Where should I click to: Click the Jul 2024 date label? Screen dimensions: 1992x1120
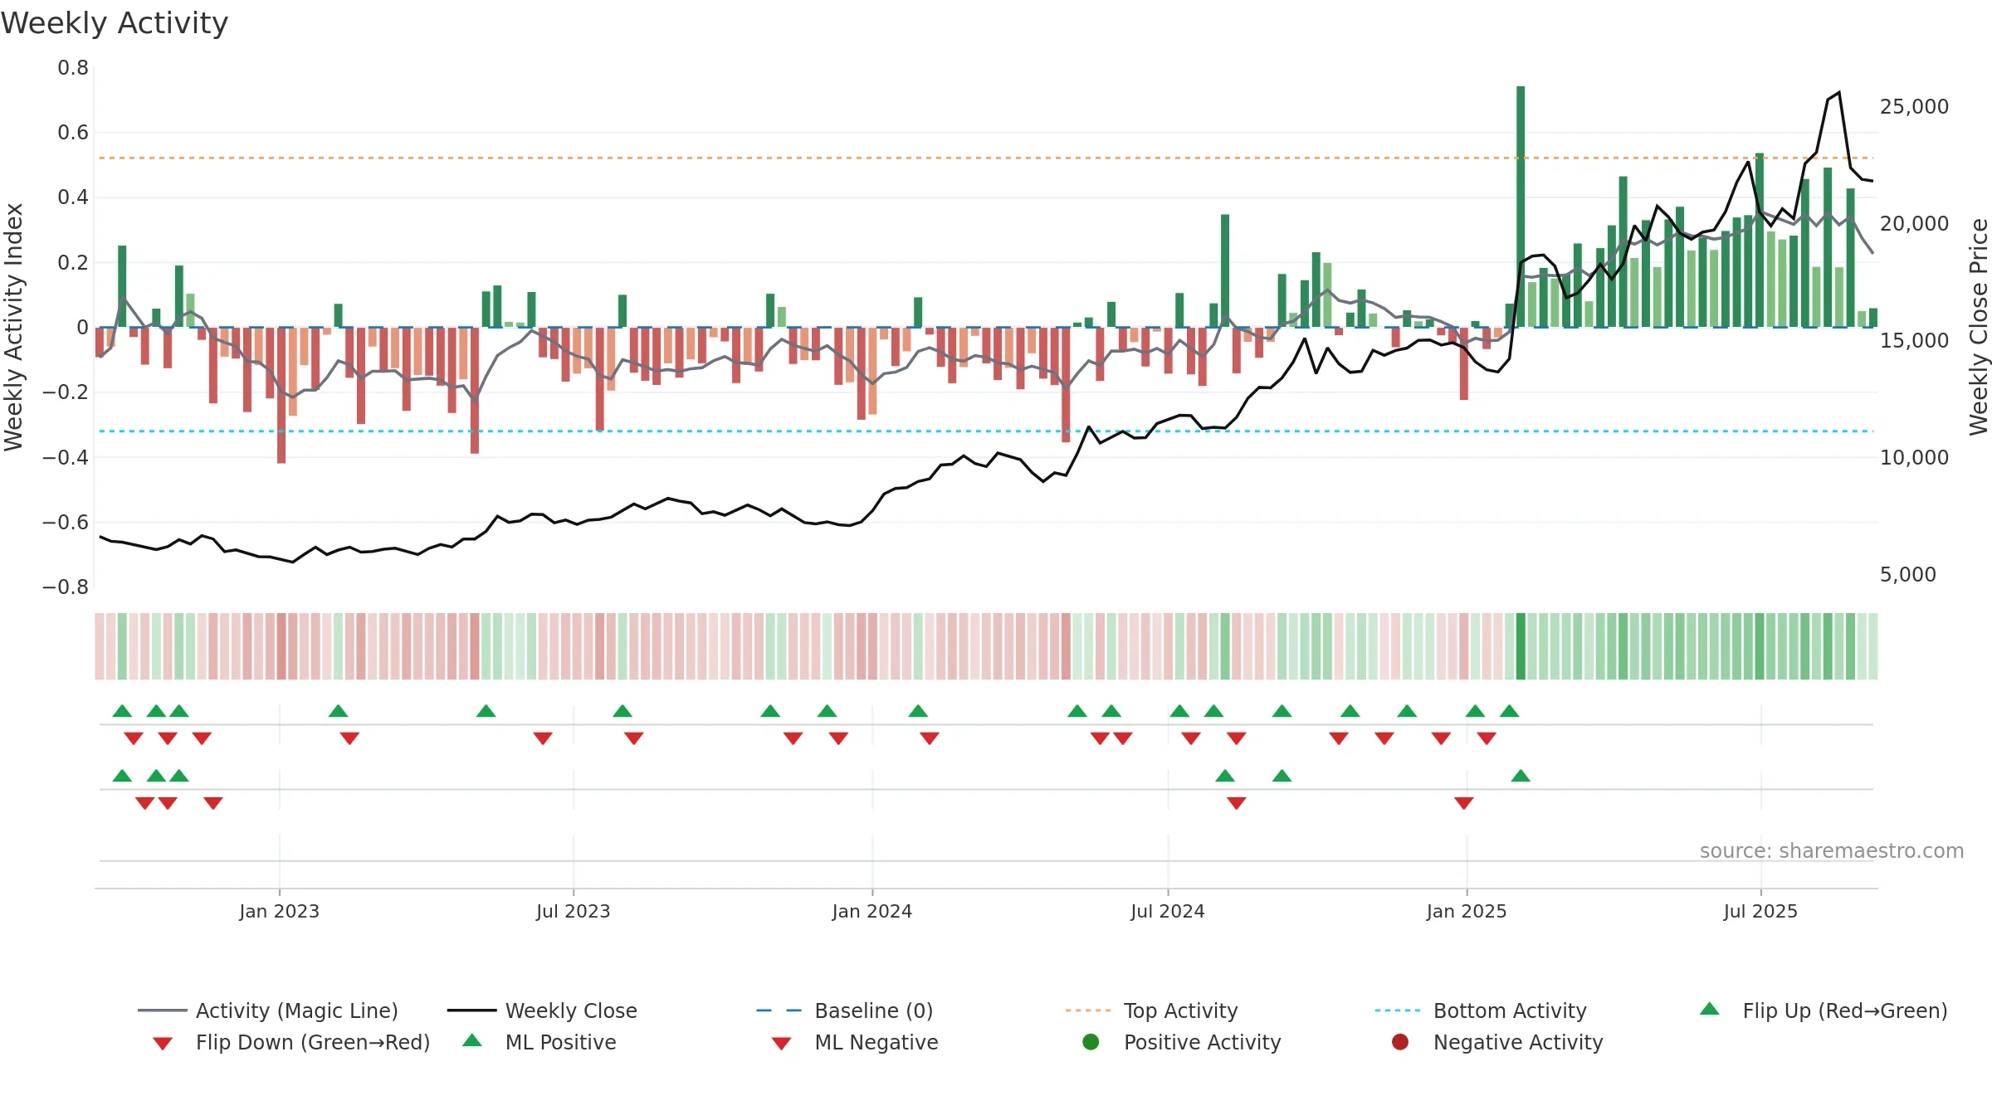point(1167,911)
